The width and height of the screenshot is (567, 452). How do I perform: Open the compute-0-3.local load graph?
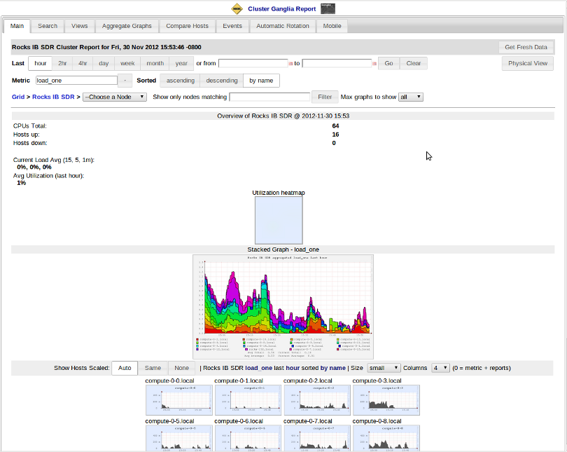(x=386, y=400)
